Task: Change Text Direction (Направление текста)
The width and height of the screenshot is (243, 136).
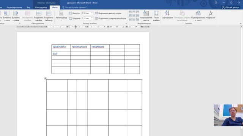Action: 146,16
